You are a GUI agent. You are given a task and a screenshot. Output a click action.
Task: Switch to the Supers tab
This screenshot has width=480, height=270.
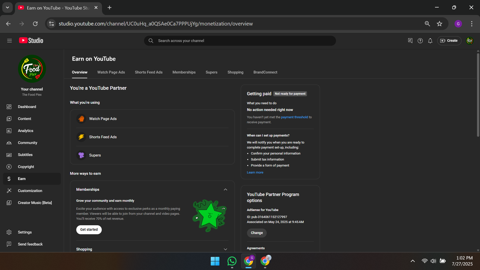211,72
